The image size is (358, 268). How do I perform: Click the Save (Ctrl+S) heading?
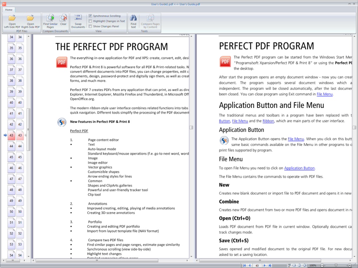[x=233, y=241]
